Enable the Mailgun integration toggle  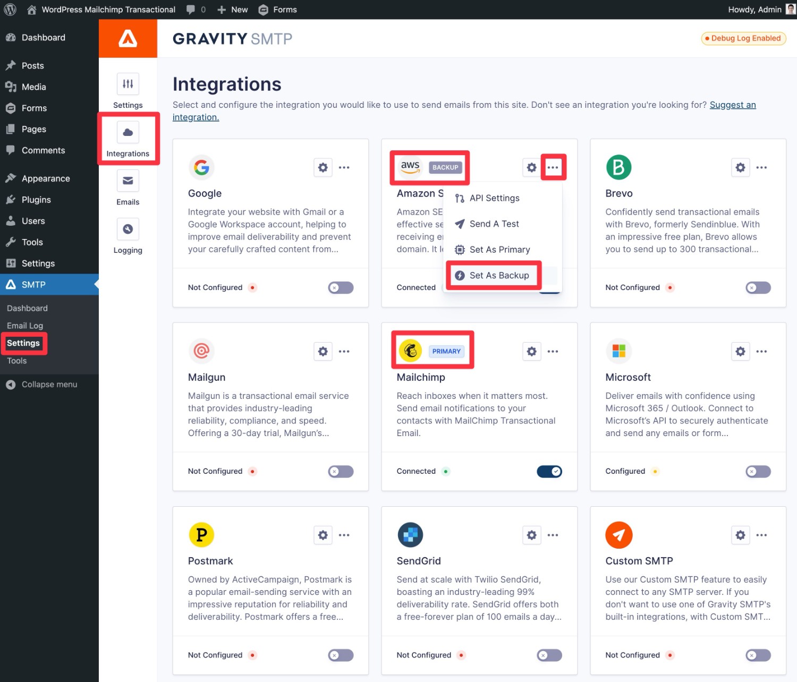(341, 472)
